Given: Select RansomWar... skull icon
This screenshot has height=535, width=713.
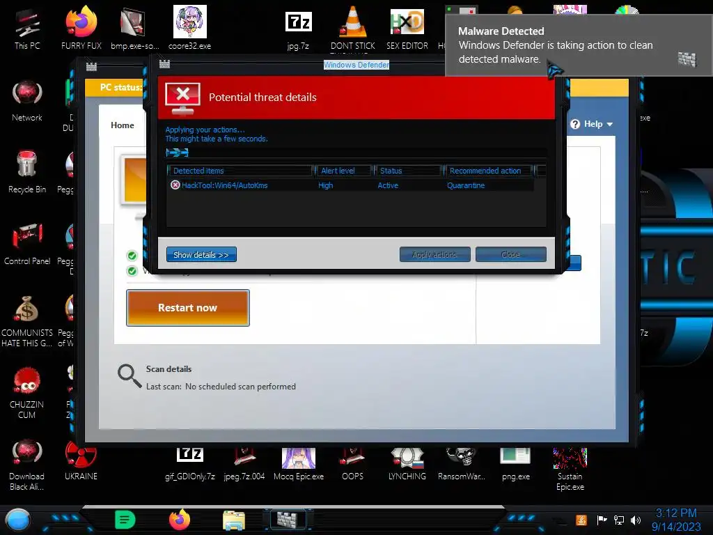Looking at the screenshot, I should pyautogui.click(x=461, y=464).
